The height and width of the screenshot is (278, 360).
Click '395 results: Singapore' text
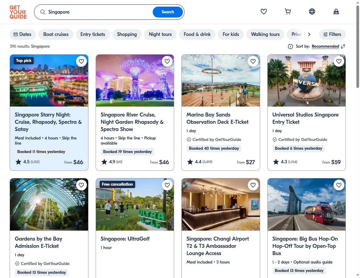tap(30, 46)
